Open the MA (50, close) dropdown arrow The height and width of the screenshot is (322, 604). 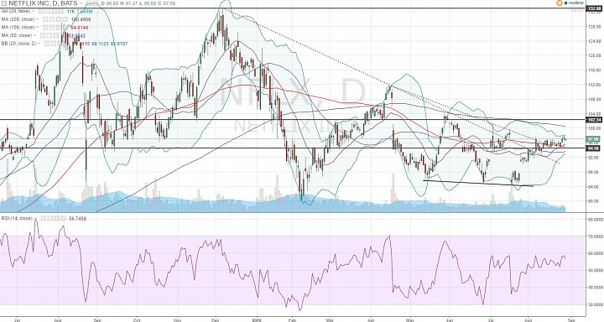pos(35,35)
